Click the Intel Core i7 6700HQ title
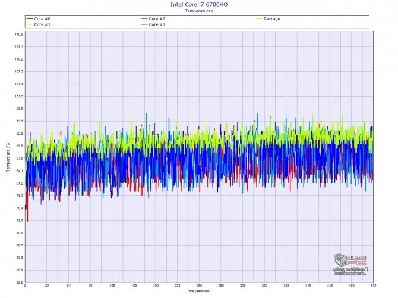The image size is (398, 298). click(x=199, y=4)
